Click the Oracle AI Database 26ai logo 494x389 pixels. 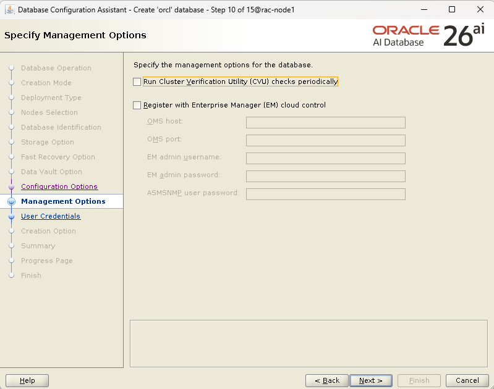coord(428,35)
